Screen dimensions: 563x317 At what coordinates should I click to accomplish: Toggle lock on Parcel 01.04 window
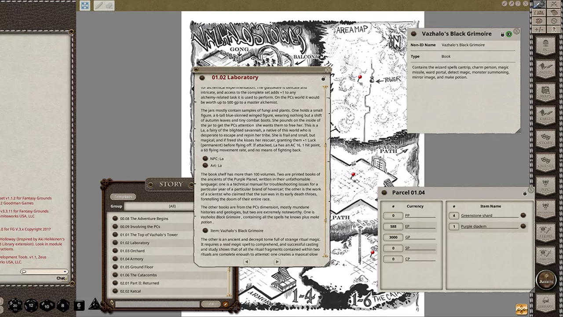pyautogui.click(x=525, y=193)
